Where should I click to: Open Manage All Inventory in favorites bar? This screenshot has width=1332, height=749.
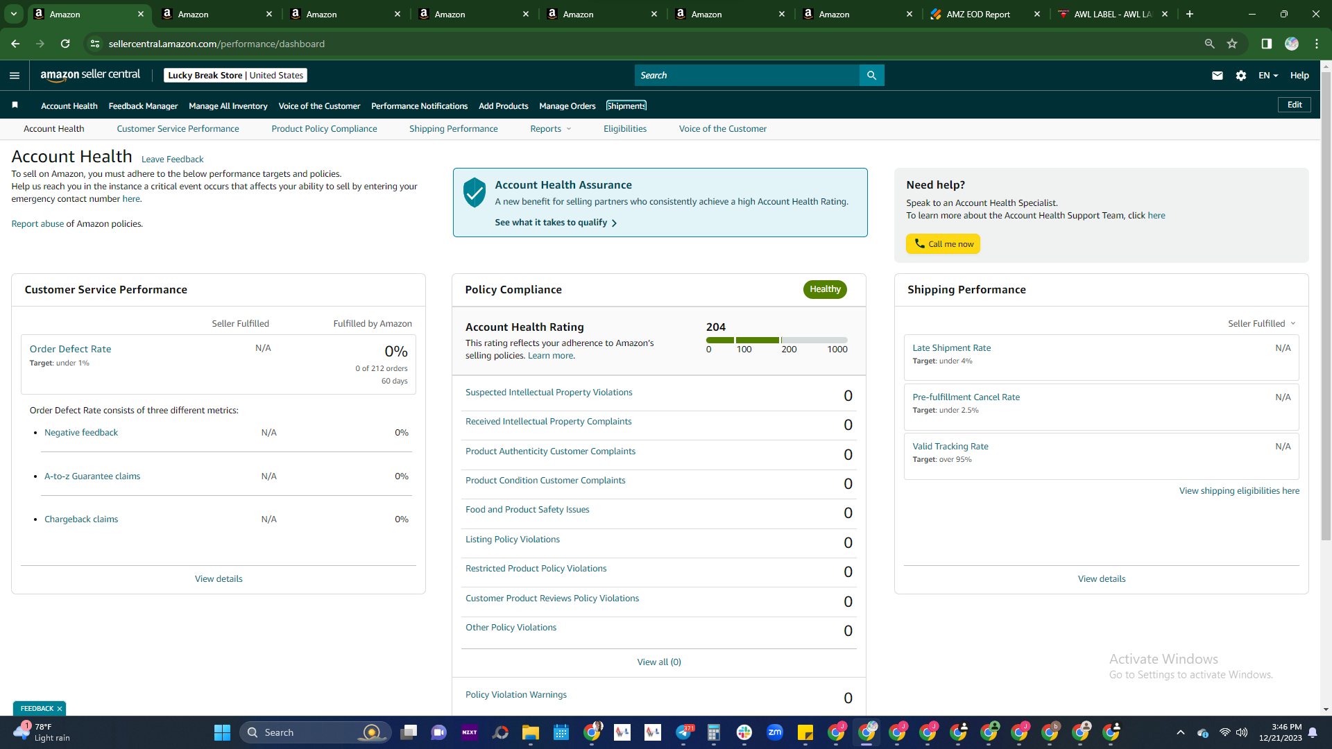pyautogui.click(x=228, y=106)
